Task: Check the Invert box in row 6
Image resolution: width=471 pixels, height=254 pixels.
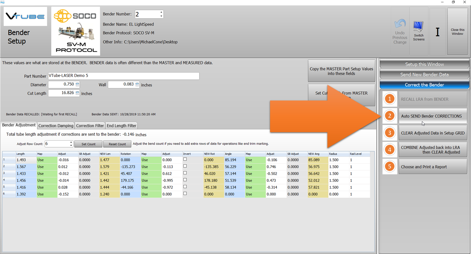Action: pos(185,194)
